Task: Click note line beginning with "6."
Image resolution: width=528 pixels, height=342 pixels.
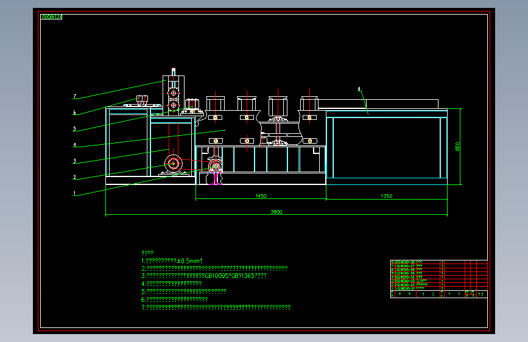Action: pos(175,299)
